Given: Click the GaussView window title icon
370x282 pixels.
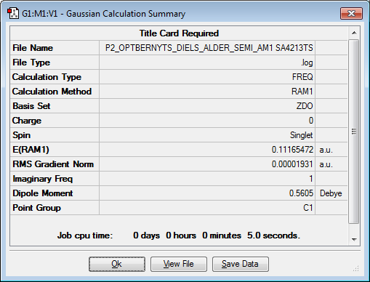Looking at the screenshot, I should point(13,13).
